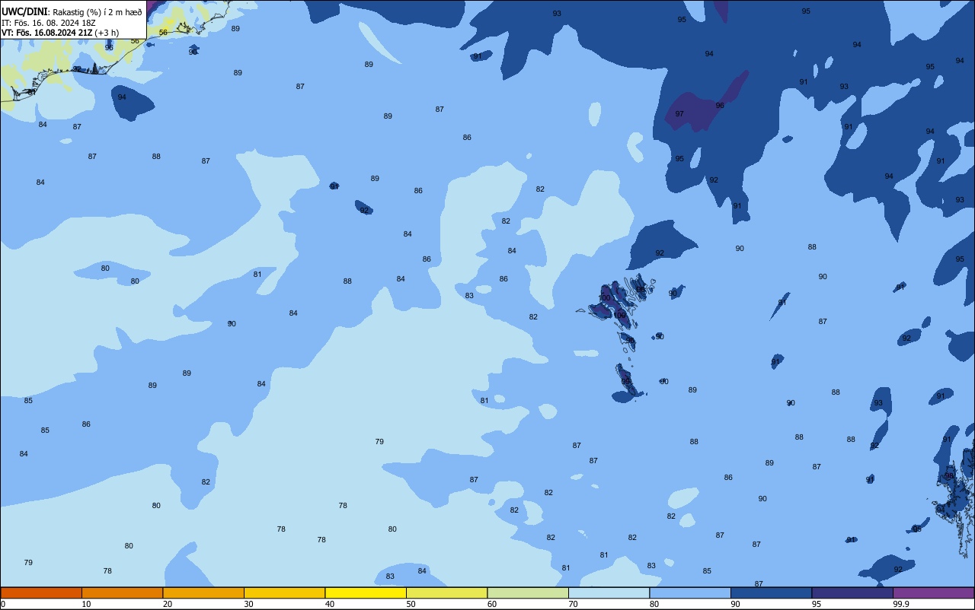
Task: Pick the 20–30 amber legend color band
Action: click(203, 593)
